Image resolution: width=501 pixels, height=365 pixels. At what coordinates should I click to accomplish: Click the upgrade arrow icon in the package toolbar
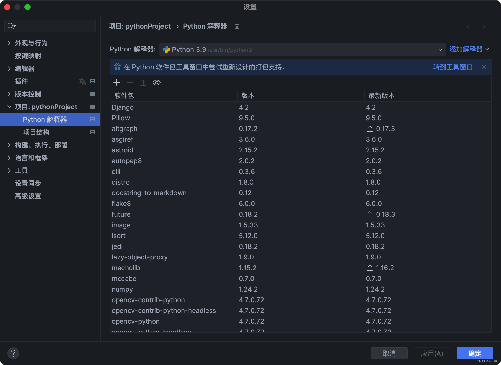click(x=143, y=82)
